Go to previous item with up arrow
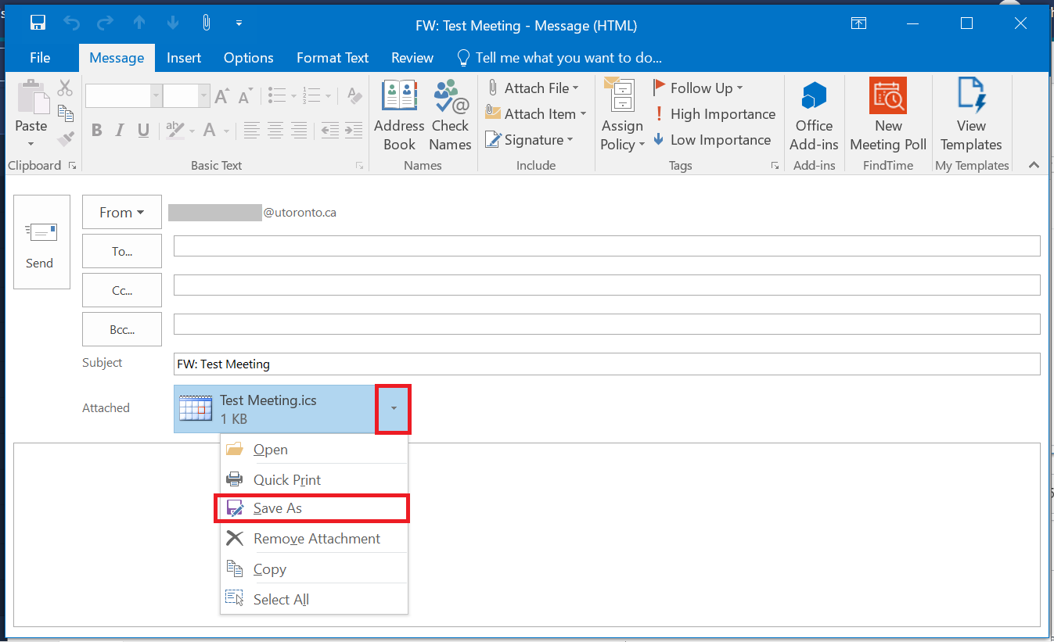 click(139, 23)
